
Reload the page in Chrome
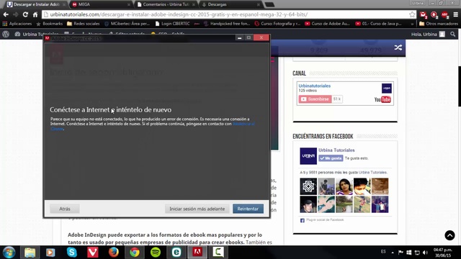tap(25, 14)
